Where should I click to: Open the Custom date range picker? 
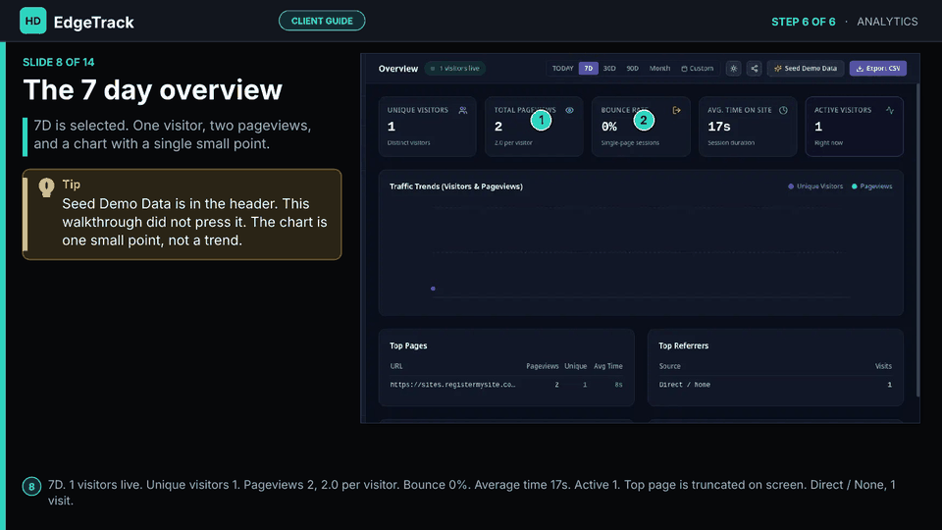coord(697,69)
